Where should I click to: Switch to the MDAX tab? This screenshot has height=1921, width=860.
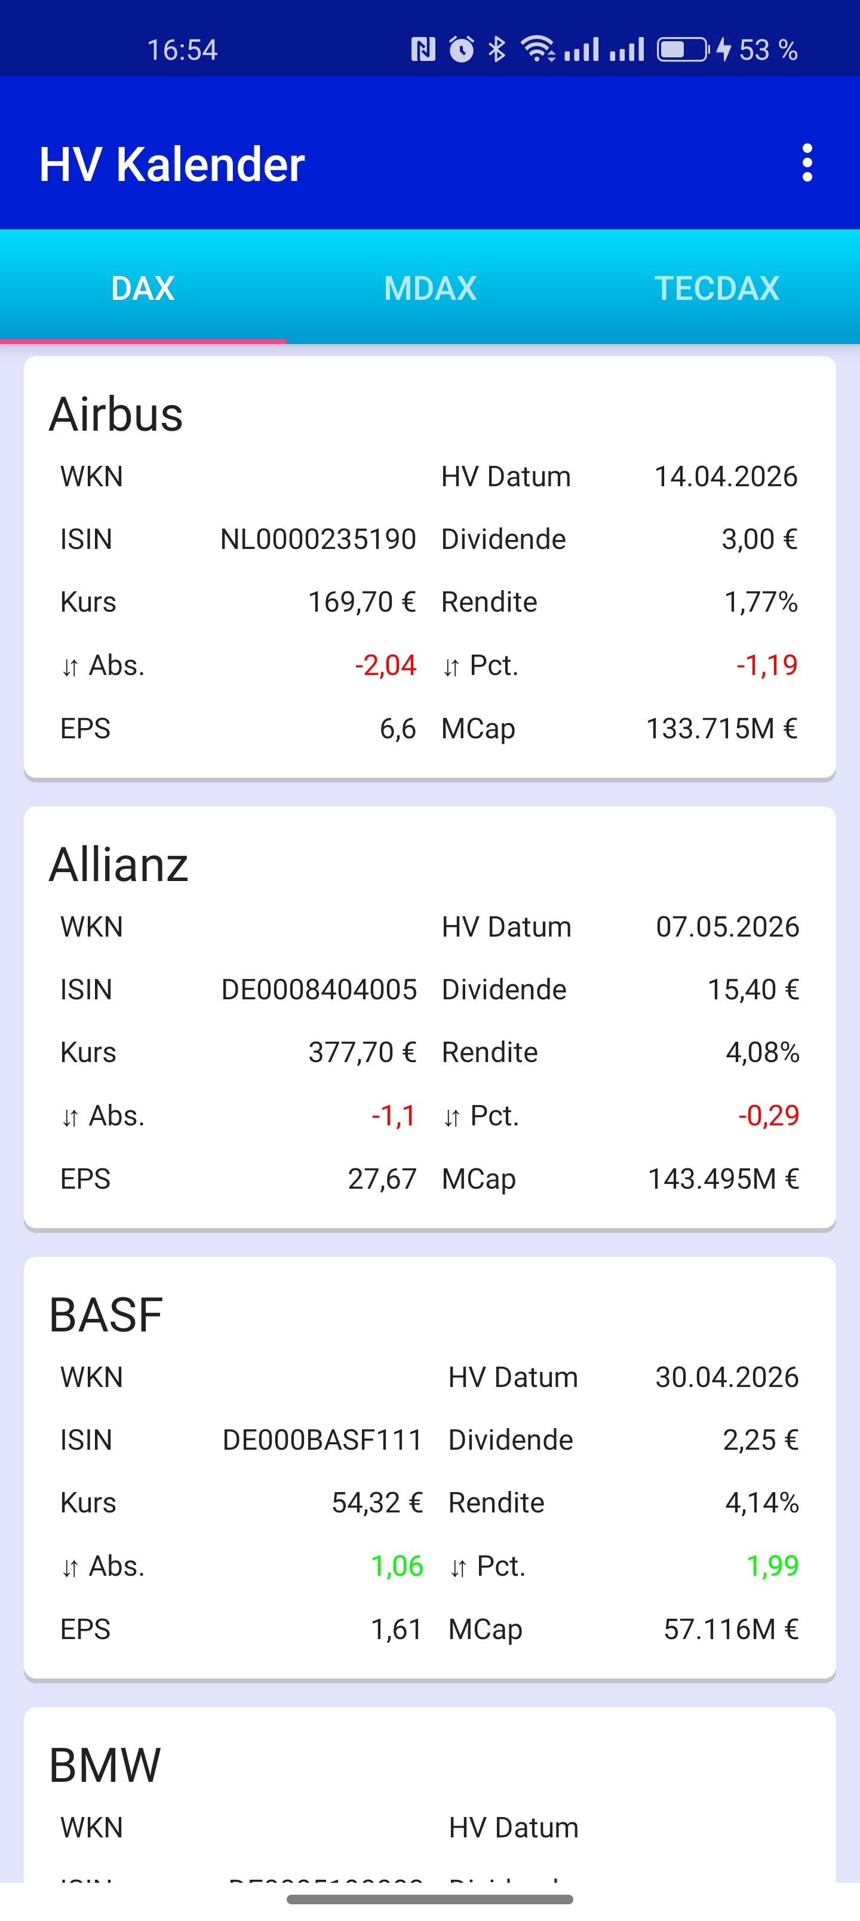[x=431, y=288]
